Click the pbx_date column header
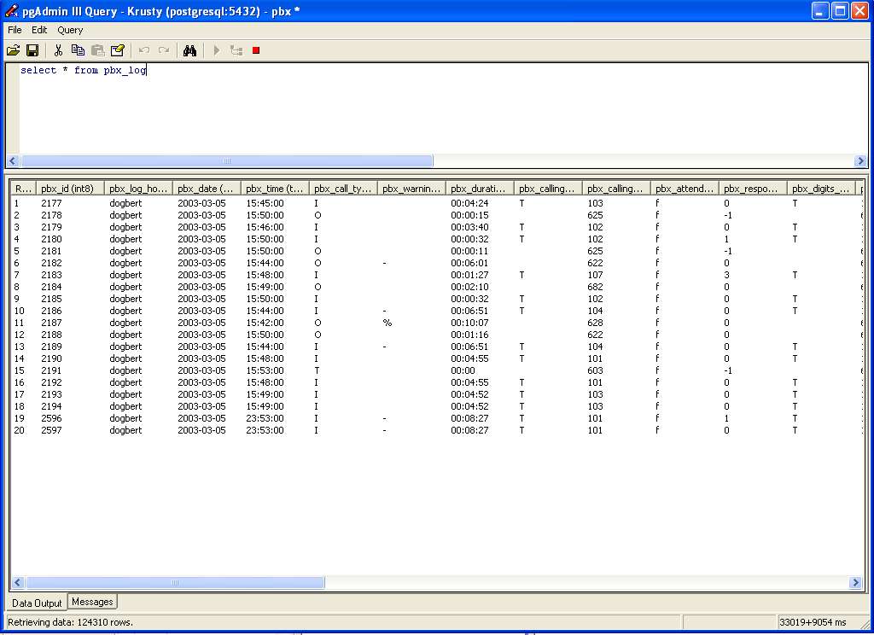The height and width of the screenshot is (635, 874). point(207,189)
